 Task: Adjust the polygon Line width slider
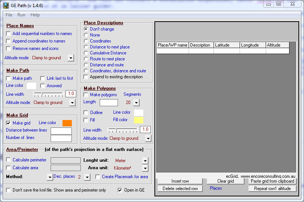click(123, 130)
